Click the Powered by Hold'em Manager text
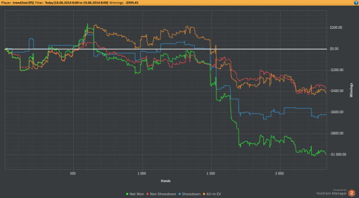Screen dimensions: 359x198 click(332, 192)
